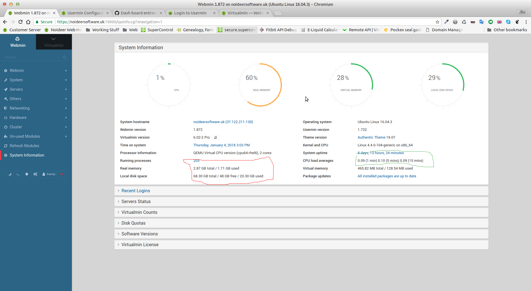Screen dimensions: 531x291
Task: Click the UK flag extension icon
Action: (499, 22)
